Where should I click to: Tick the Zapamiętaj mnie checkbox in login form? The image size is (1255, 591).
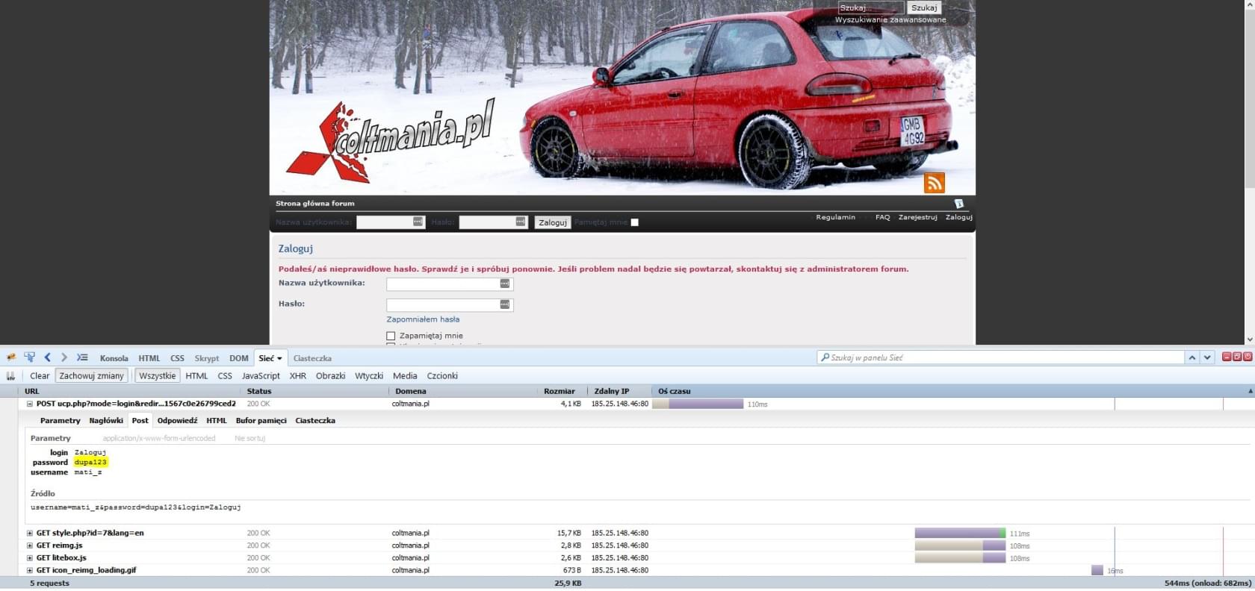point(391,336)
